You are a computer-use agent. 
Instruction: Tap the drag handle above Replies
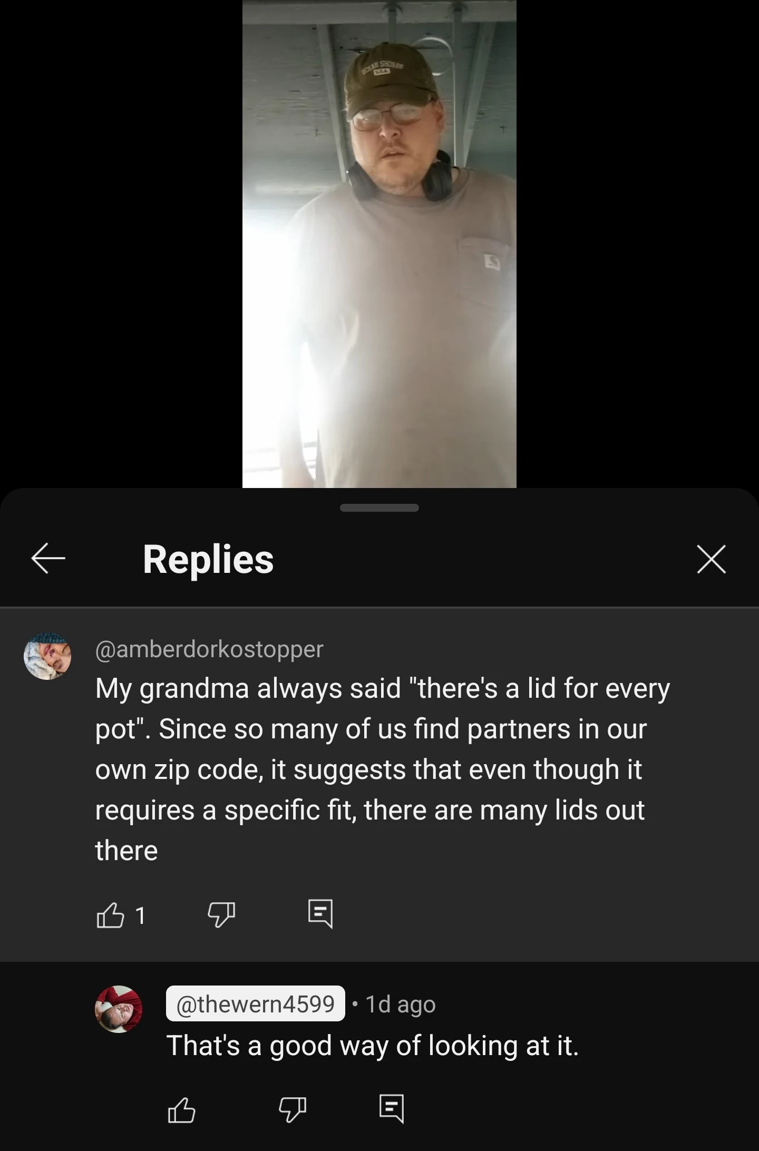pos(379,508)
